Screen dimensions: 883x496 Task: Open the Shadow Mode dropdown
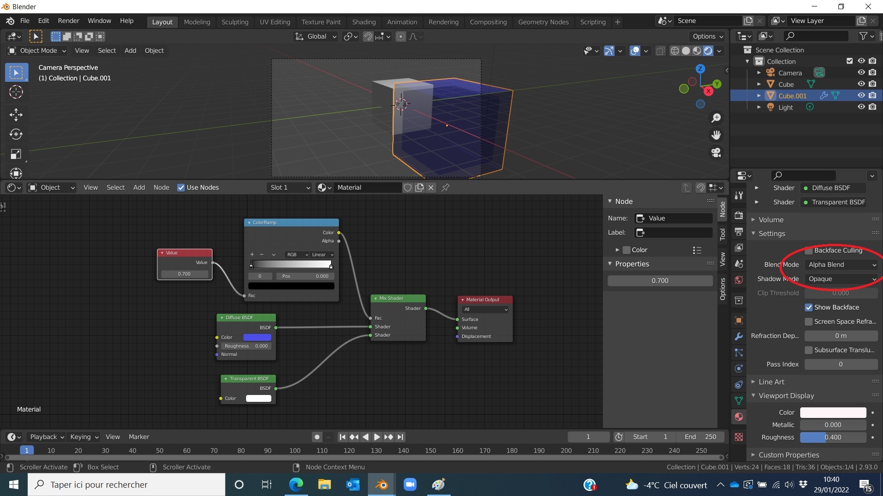click(x=841, y=279)
